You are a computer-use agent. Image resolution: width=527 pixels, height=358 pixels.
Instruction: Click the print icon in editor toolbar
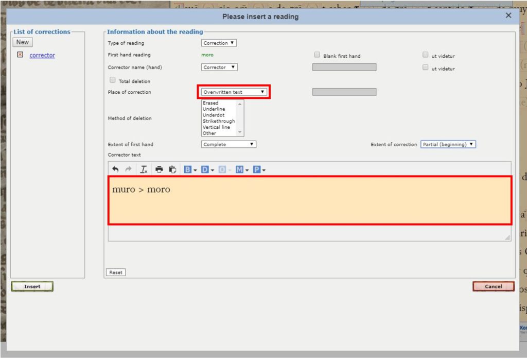tap(159, 169)
